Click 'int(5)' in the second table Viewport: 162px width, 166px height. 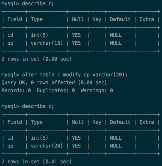click(39, 138)
